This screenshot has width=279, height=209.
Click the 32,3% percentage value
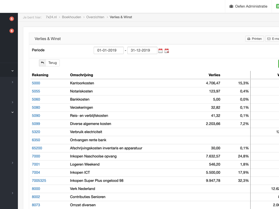[243, 181]
